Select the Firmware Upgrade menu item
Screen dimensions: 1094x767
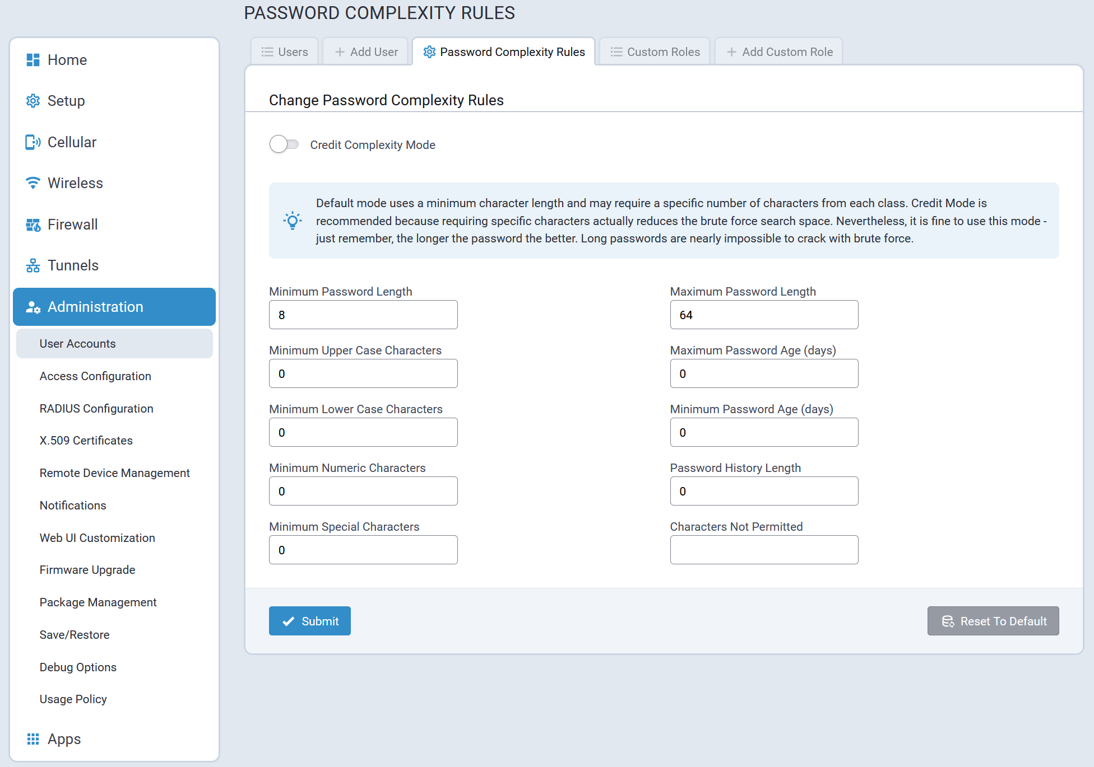(87, 570)
